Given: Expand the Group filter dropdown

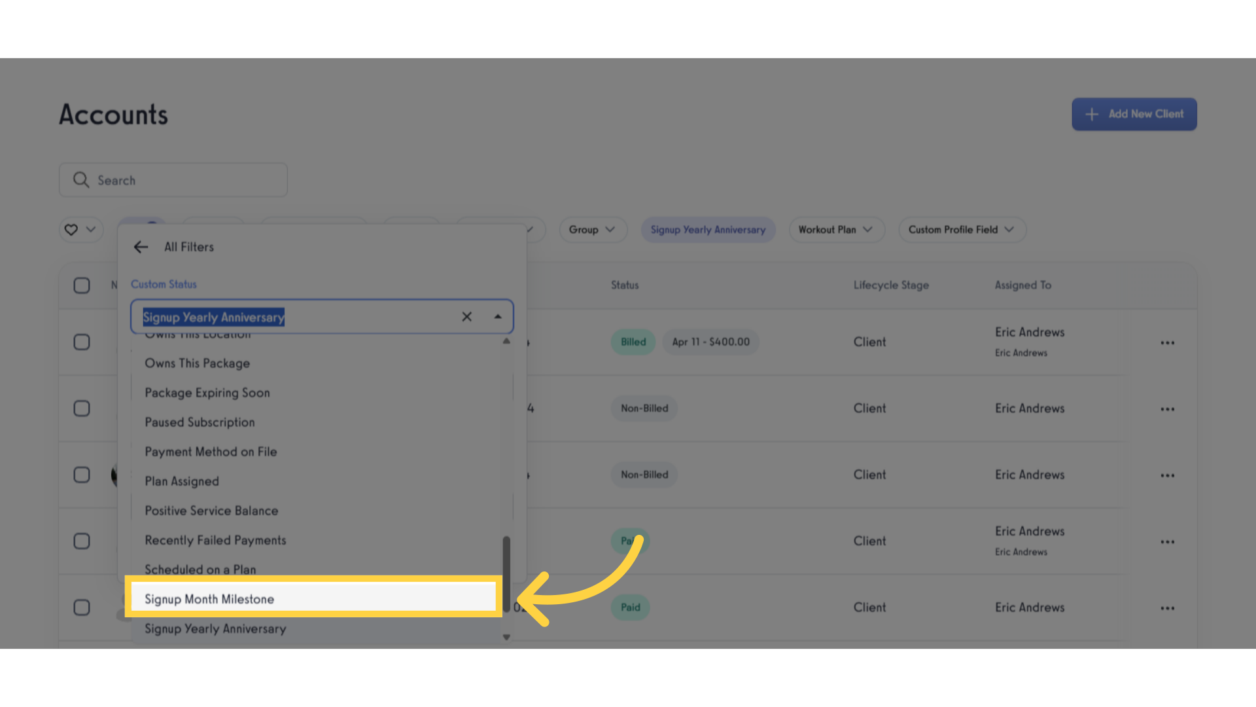Looking at the screenshot, I should (593, 230).
